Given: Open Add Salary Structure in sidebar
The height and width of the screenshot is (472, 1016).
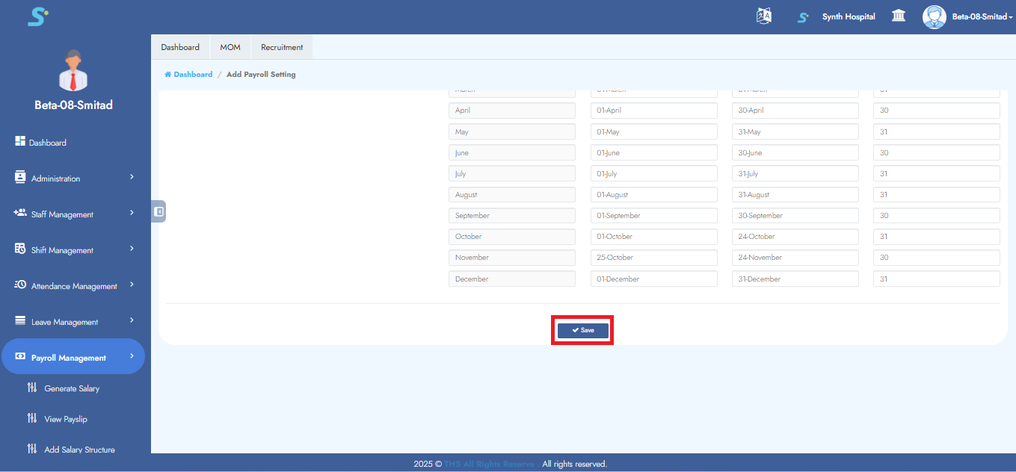Looking at the screenshot, I should coord(79,450).
